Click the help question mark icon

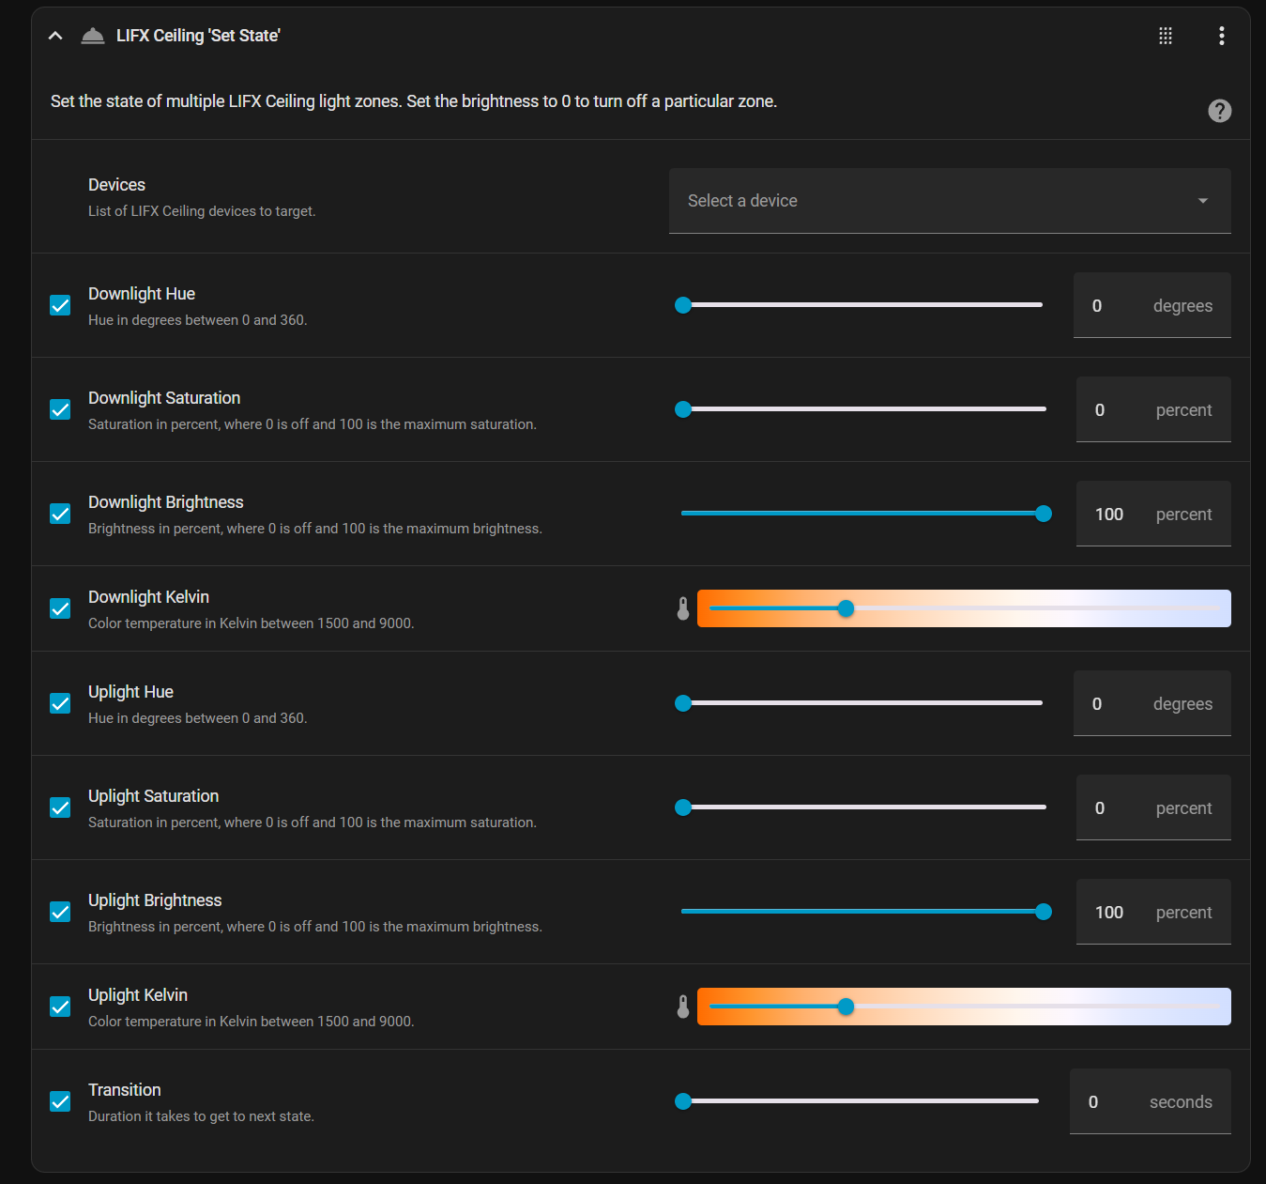1219,111
